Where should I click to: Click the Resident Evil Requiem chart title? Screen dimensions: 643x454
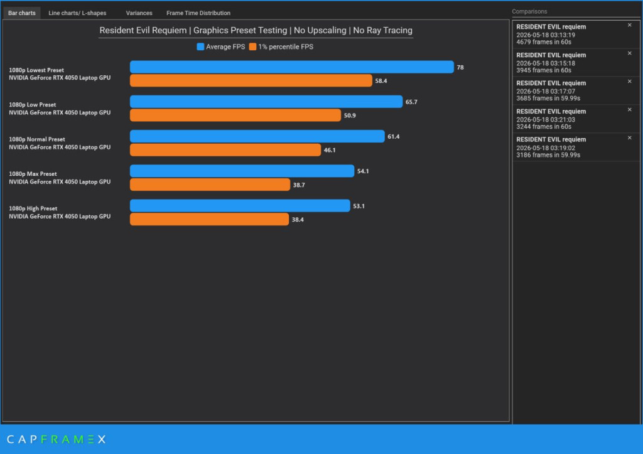tap(256, 30)
